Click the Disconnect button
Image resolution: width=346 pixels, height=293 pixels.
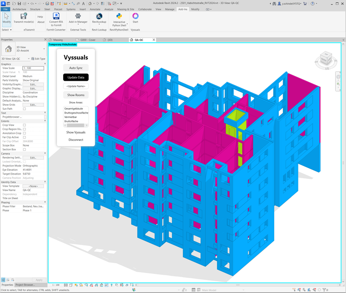[x=76, y=140]
